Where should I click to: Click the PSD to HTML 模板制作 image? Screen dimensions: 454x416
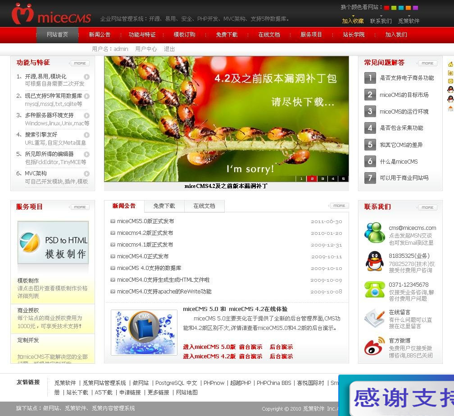(x=53, y=243)
